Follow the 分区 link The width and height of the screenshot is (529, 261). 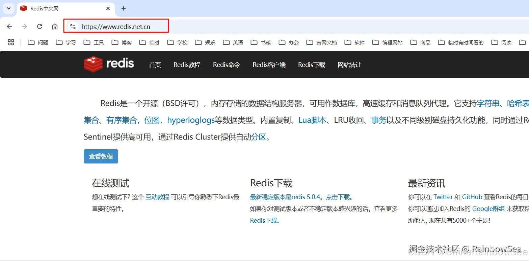click(x=259, y=137)
